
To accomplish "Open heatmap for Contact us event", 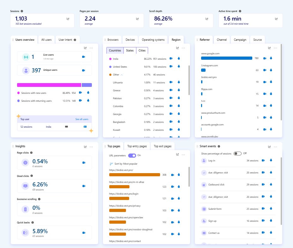I will (x=271, y=233).
